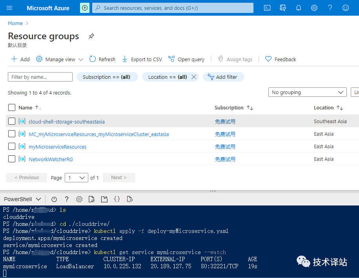
Task: Click the shell pane resize handle dots
Action: click(213, 191)
